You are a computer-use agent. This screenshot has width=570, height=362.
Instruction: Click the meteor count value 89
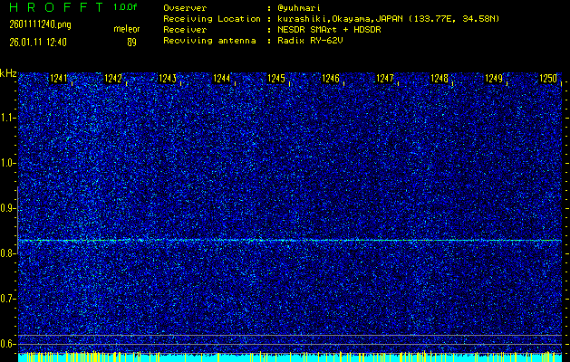coord(131,42)
